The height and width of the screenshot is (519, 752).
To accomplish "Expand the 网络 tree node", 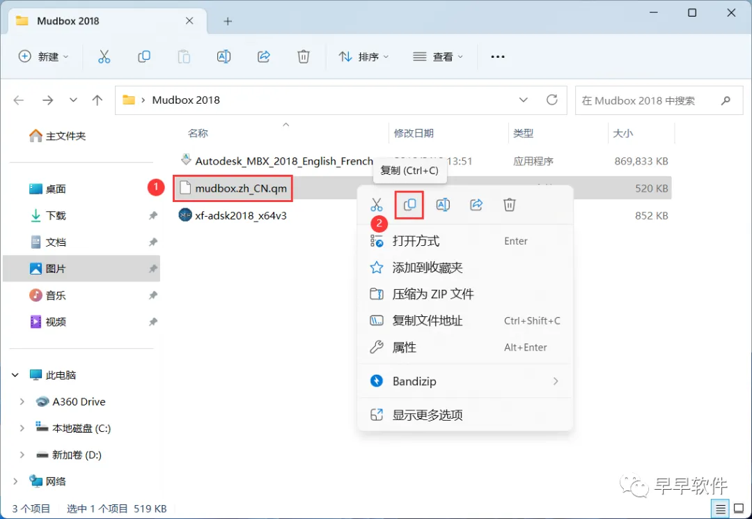I will 15,481.
